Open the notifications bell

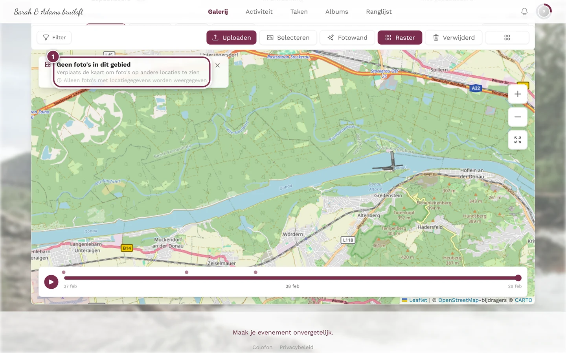tap(524, 12)
